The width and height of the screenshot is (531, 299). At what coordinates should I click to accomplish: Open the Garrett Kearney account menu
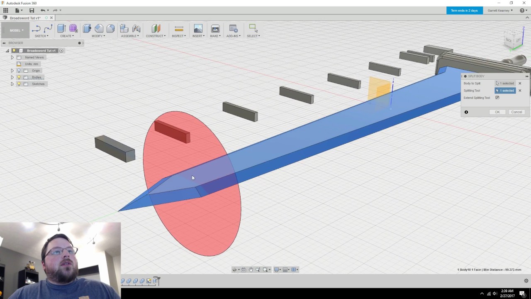pos(500,10)
